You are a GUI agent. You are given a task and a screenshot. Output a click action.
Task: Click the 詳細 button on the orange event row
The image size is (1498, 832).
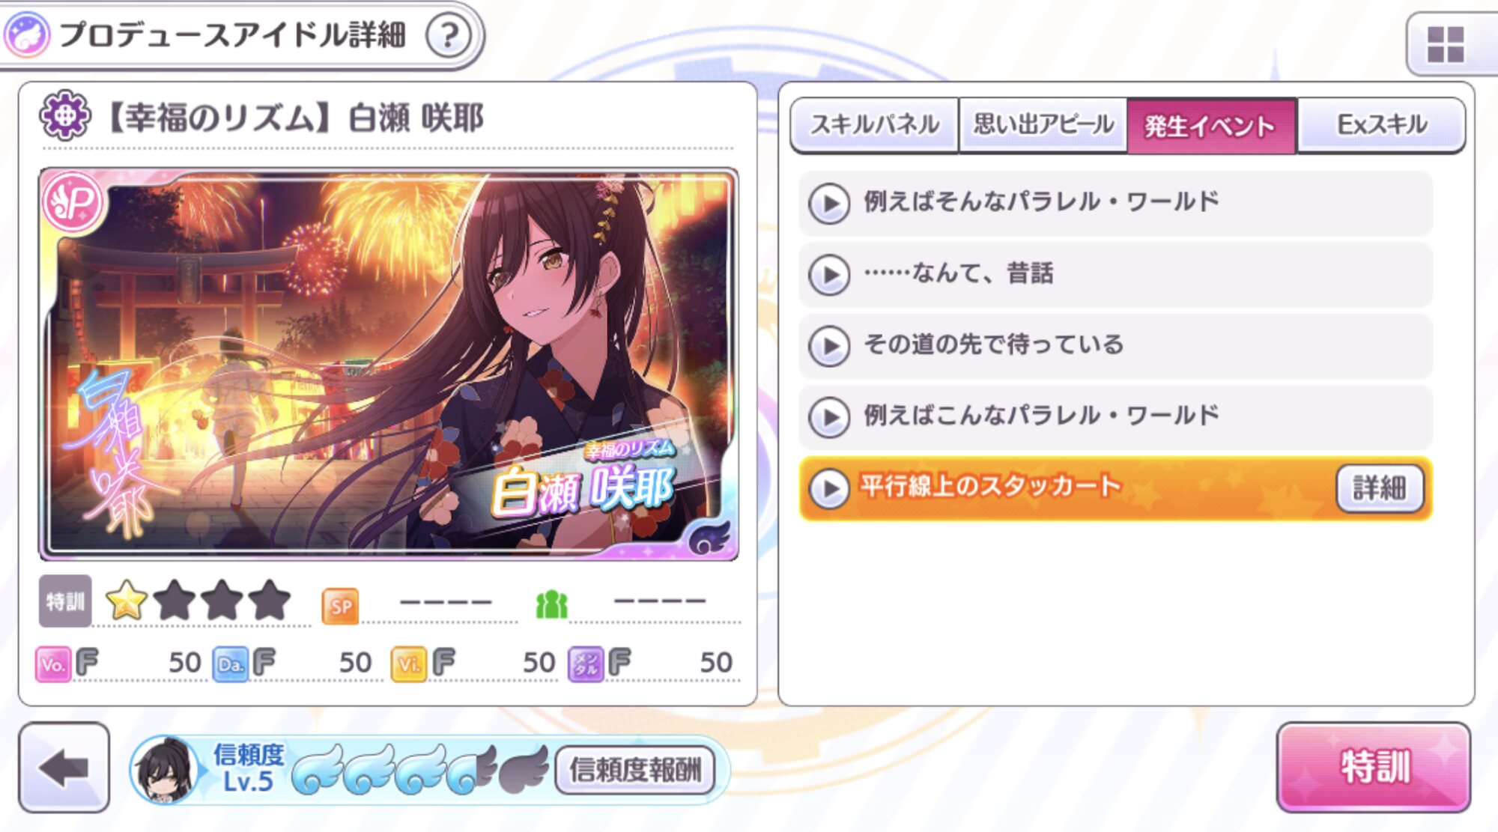[x=1380, y=488]
